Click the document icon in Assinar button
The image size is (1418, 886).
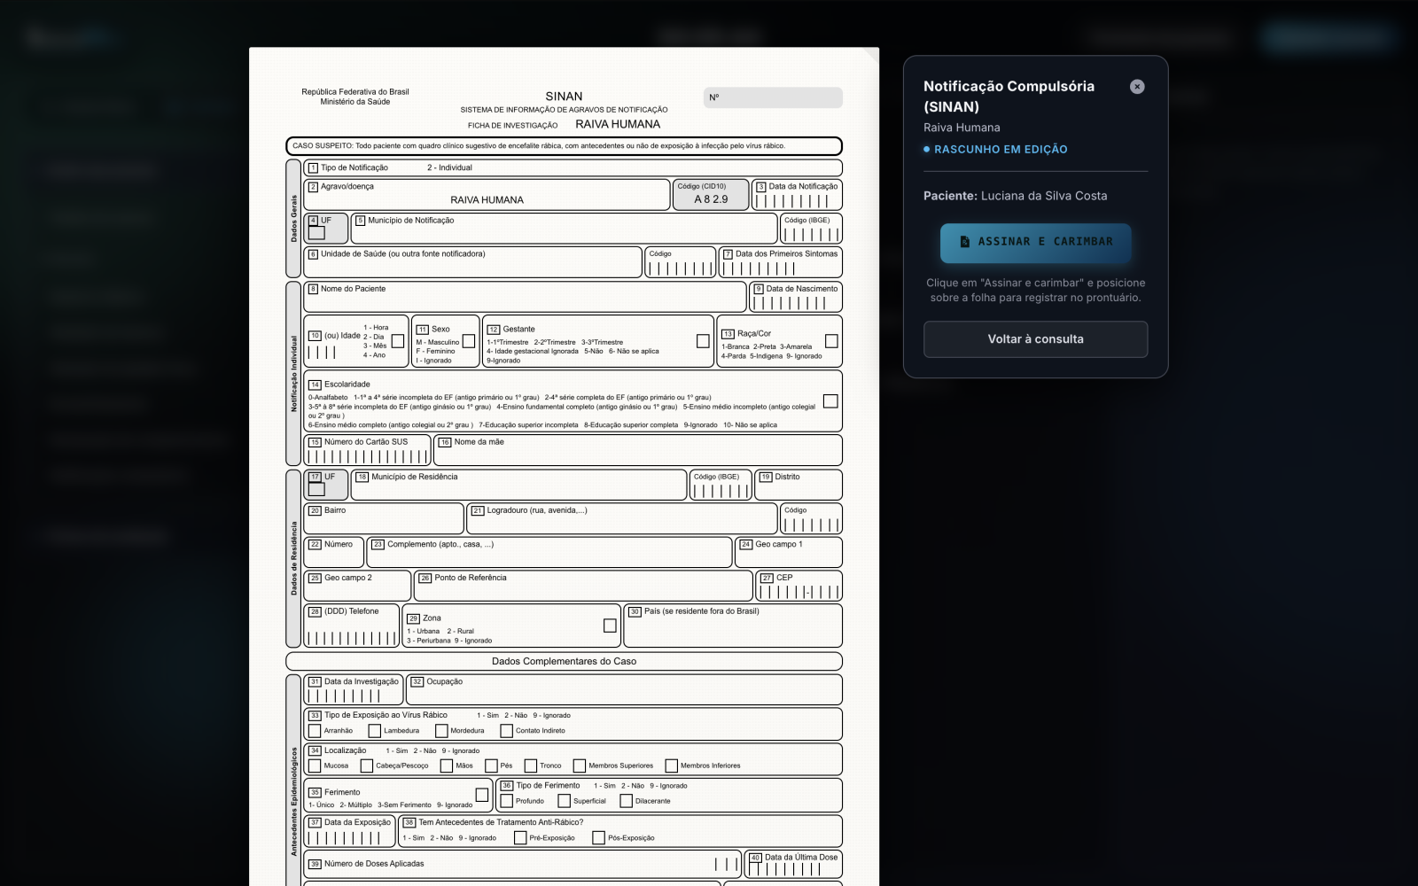965,242
